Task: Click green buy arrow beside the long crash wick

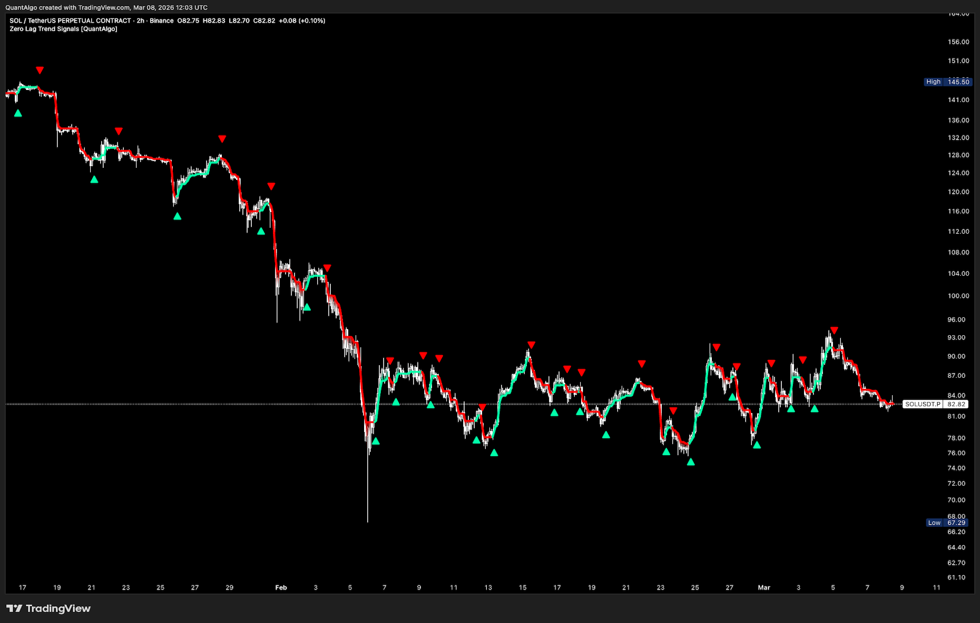Action: (x=376, y=441)
